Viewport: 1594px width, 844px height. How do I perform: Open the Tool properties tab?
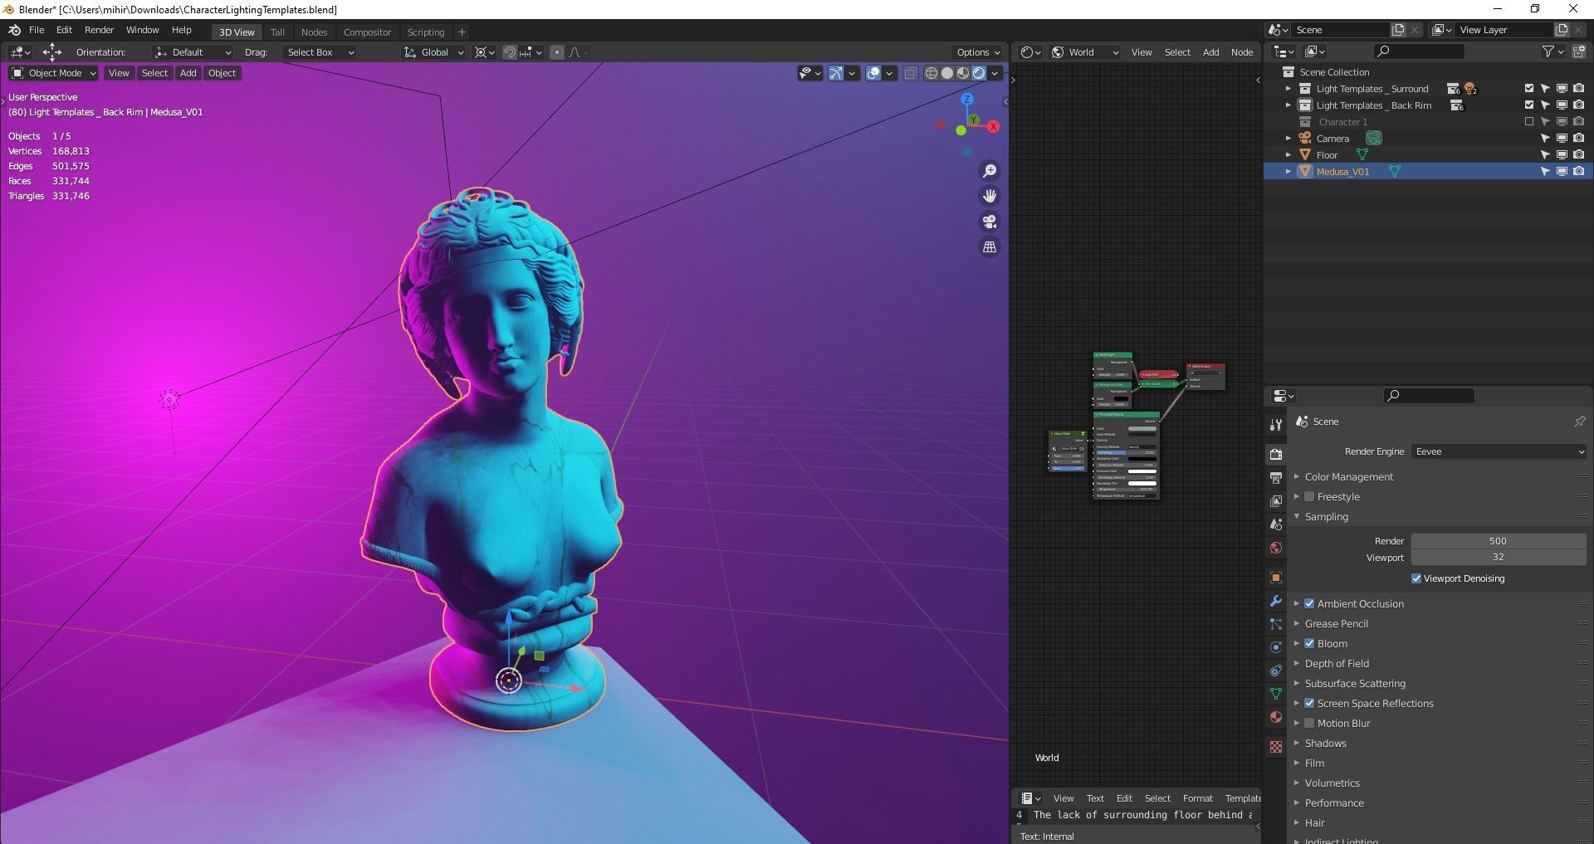click(1276, 425)
